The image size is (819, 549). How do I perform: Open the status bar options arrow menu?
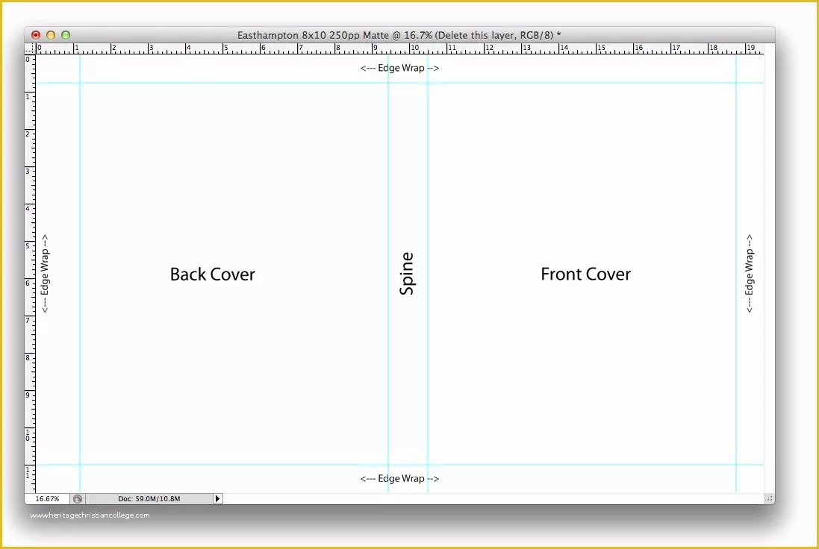(x=218, y=499)
